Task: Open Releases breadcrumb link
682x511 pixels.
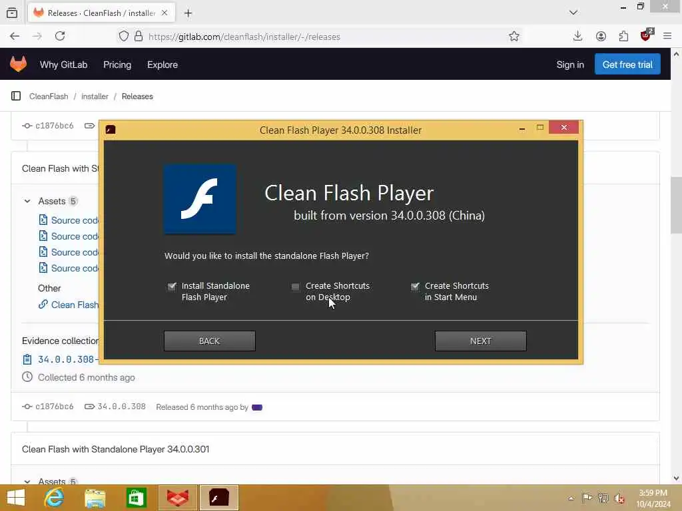Action: (x=137, y=96)
